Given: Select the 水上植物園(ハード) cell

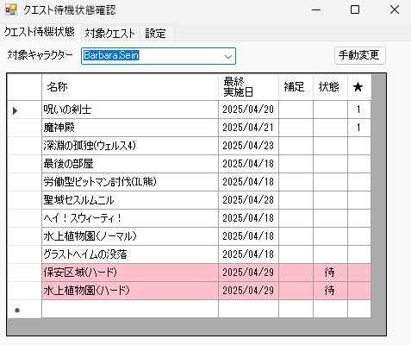Looking at the screenshot, I should point(130,291).
